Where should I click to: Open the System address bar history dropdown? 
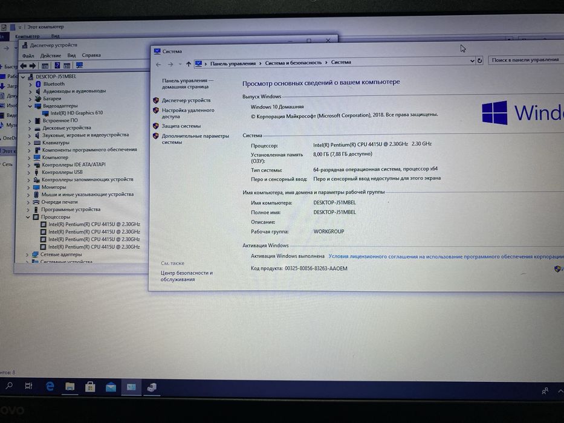tap(472, 61)
